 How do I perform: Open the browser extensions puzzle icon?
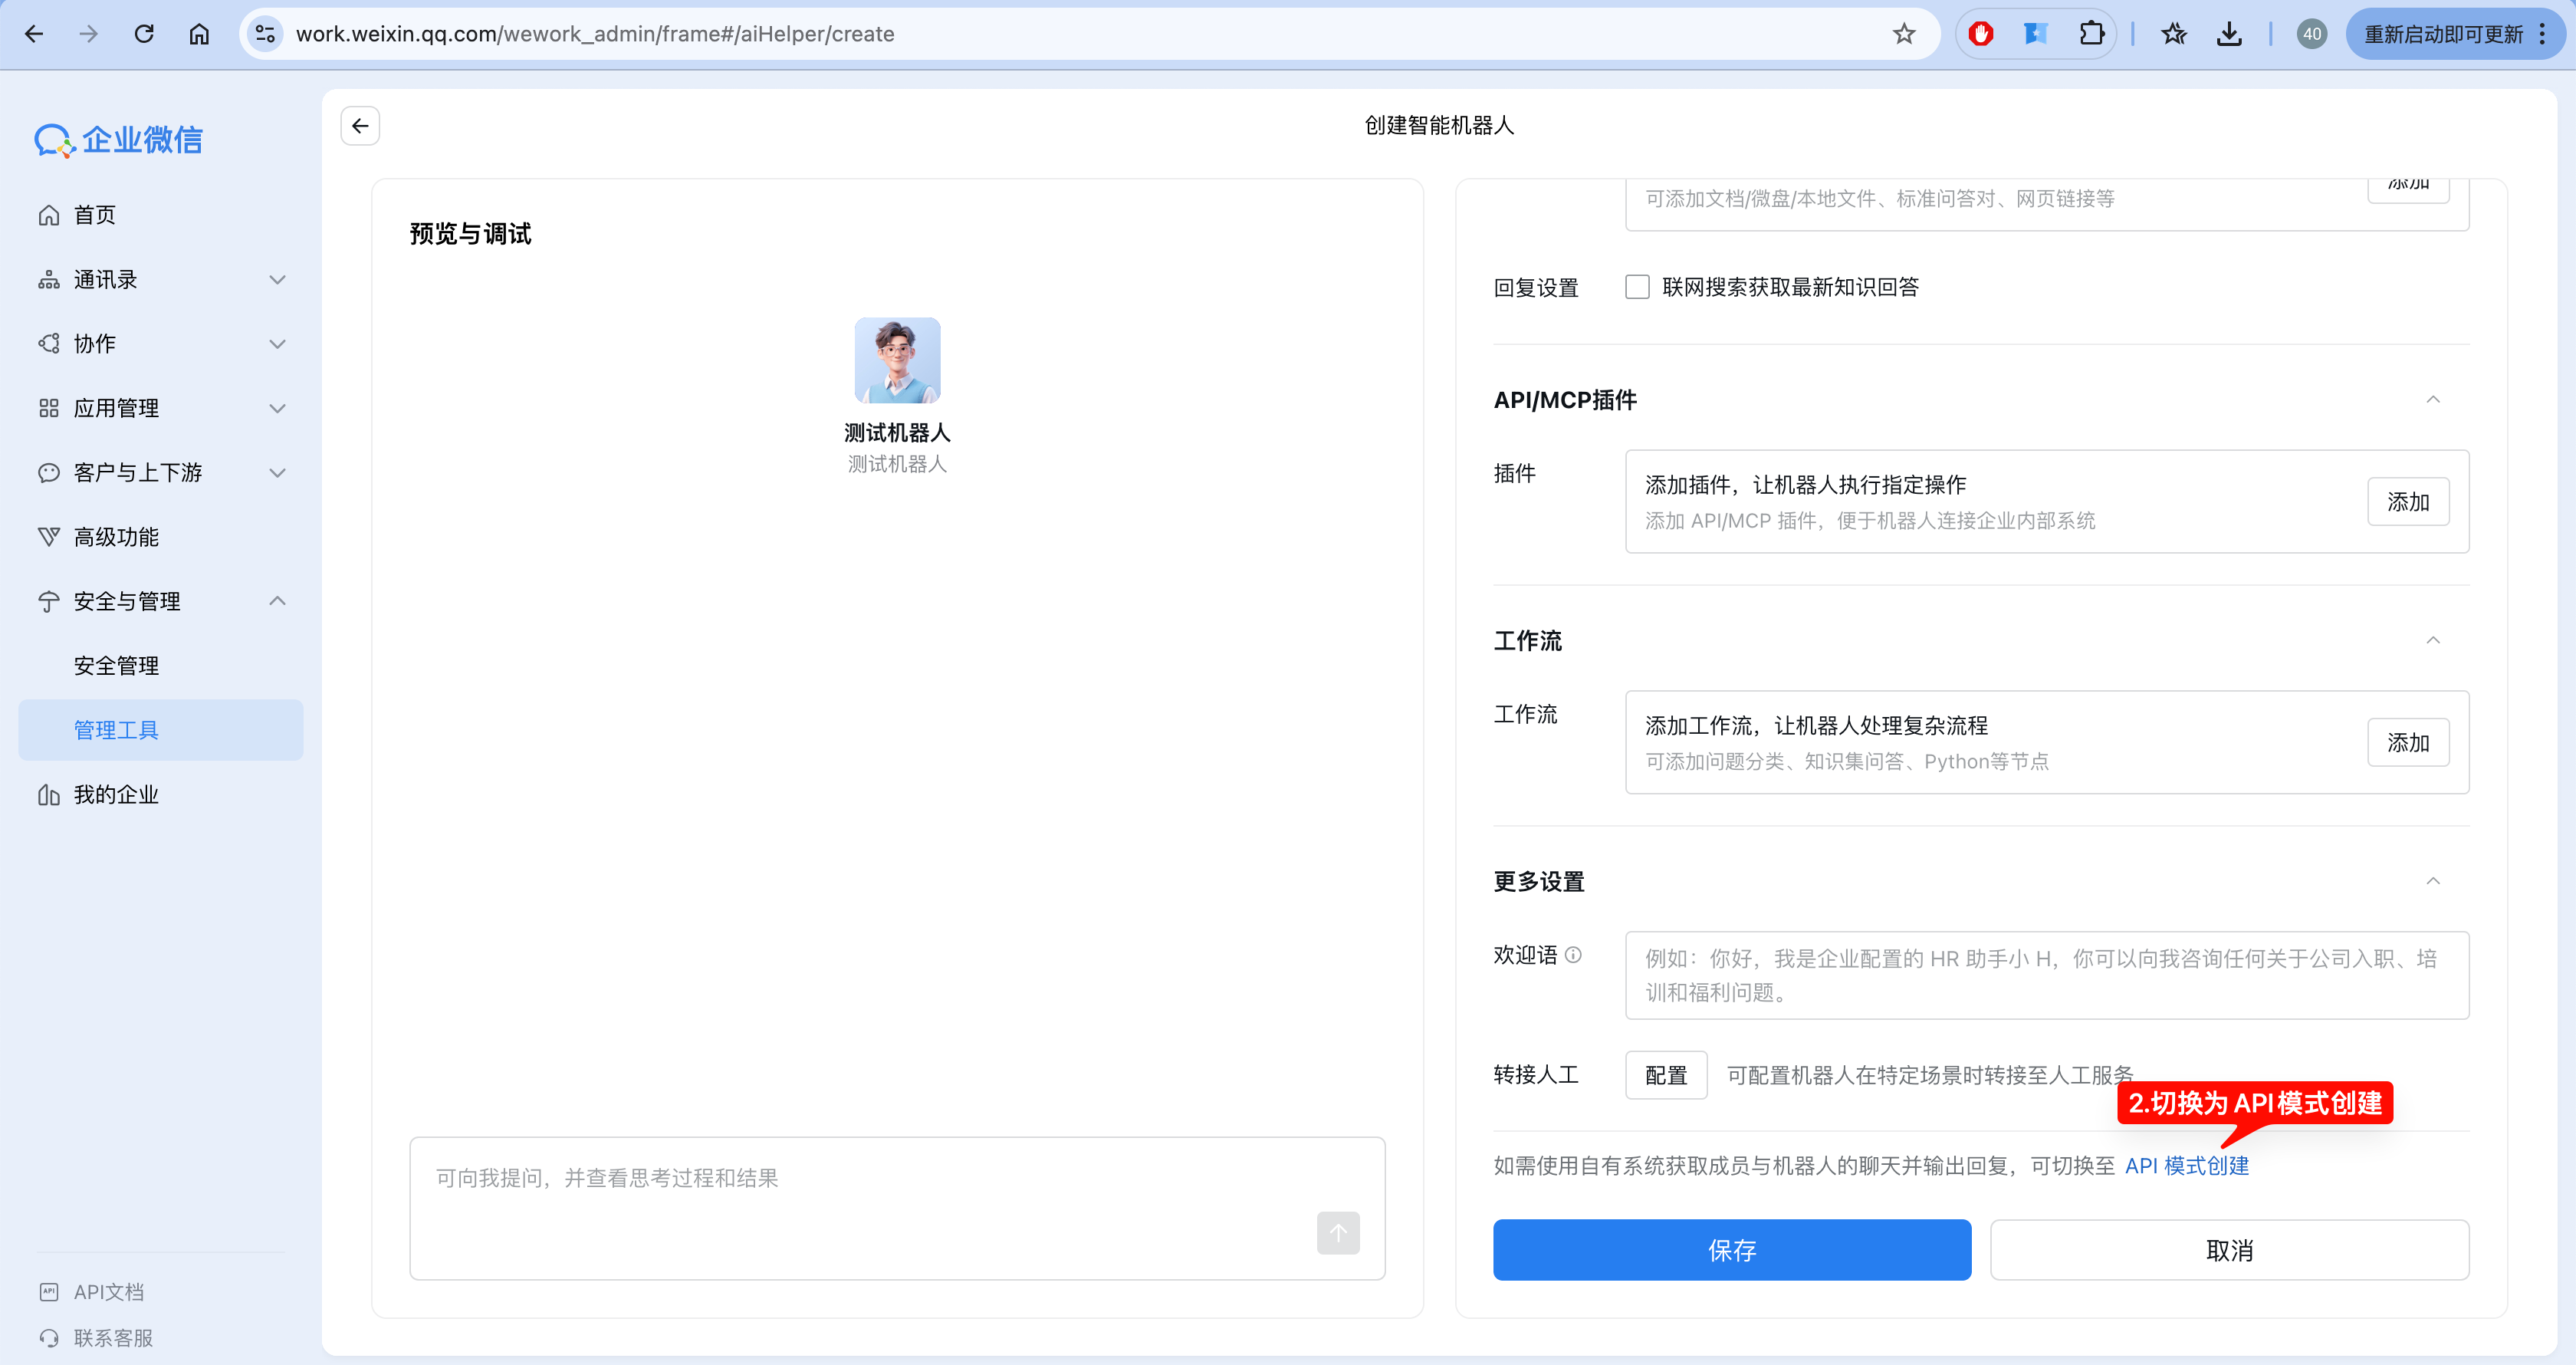coord(2091,34)
